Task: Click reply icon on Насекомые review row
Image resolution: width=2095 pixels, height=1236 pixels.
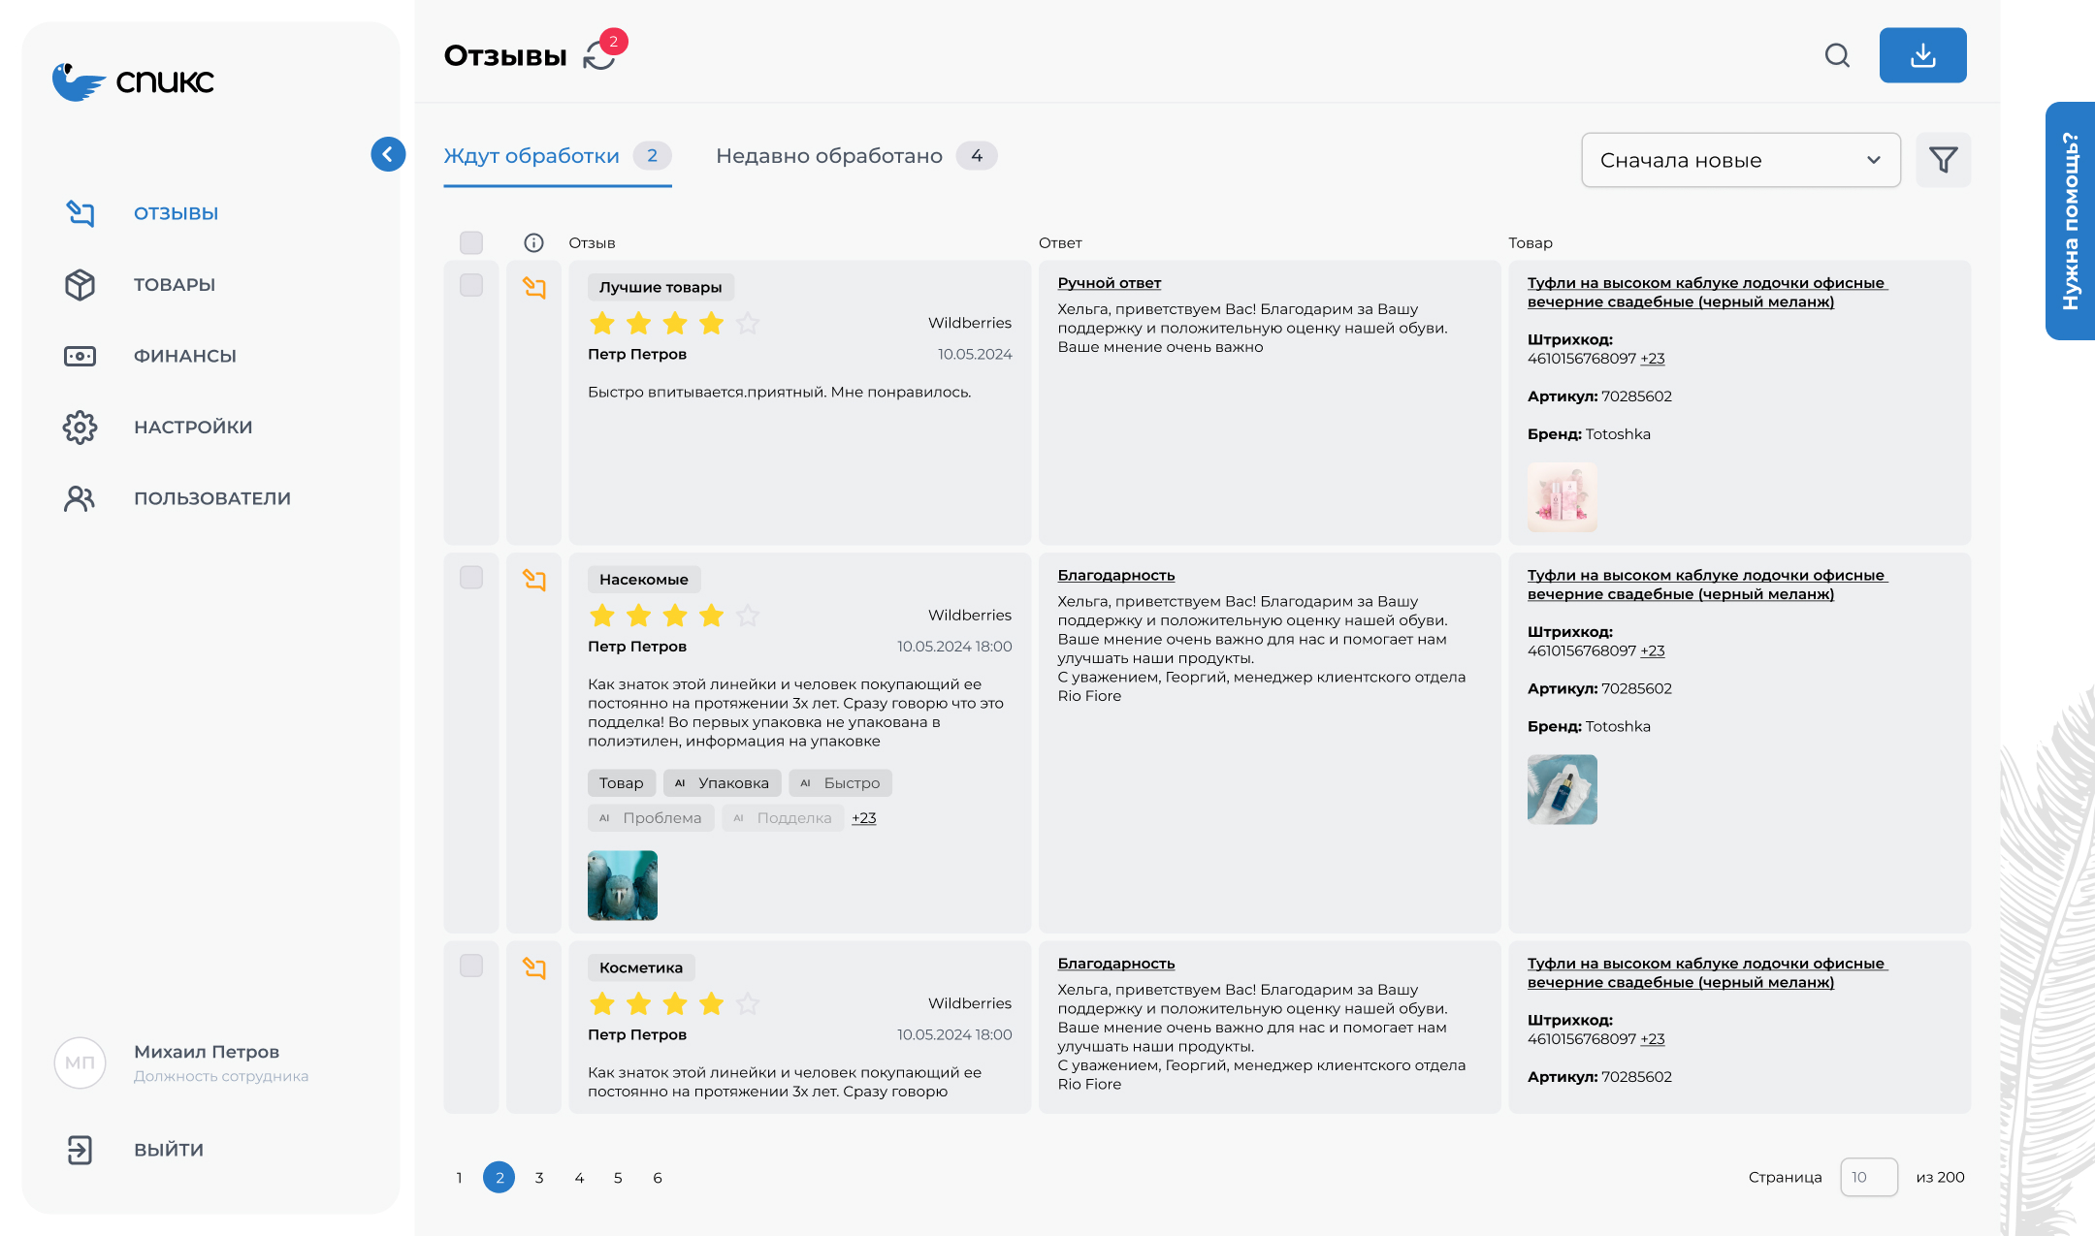Action: [x=533, y=580]
